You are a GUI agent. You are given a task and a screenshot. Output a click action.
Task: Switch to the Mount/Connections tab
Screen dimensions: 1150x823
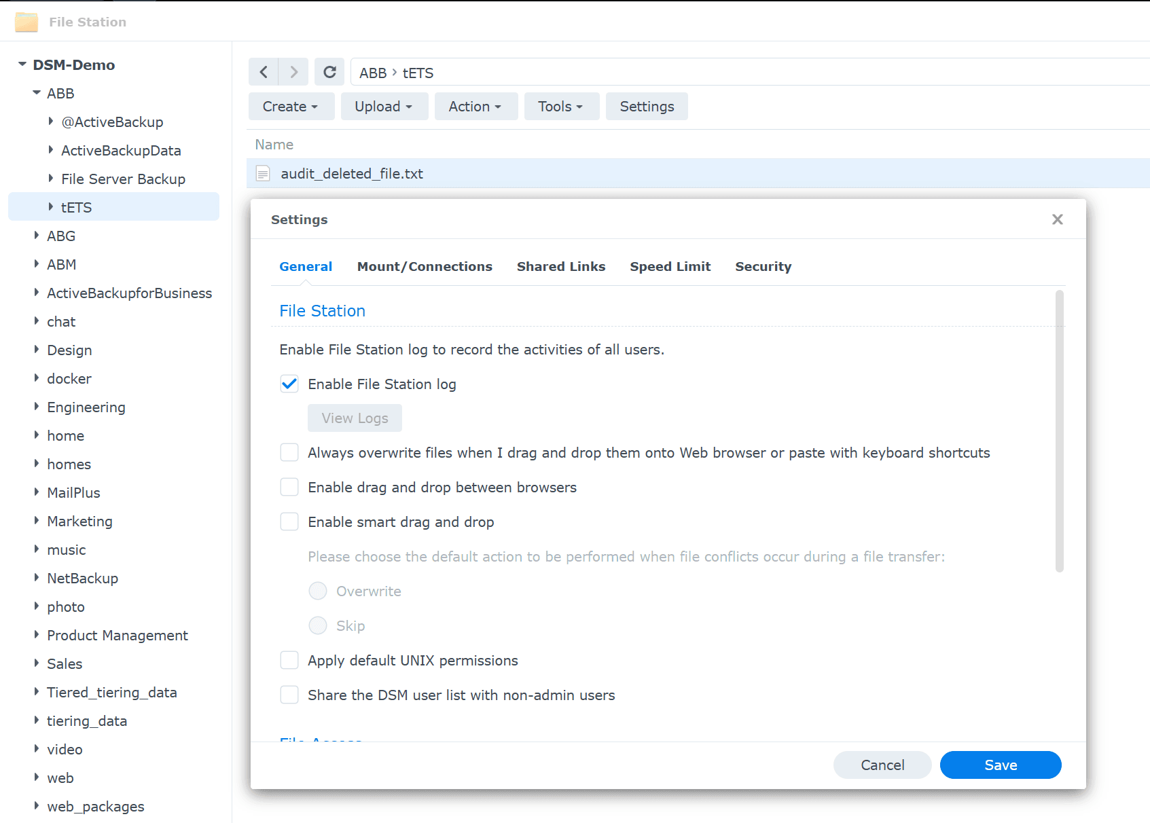pos(425,267)
